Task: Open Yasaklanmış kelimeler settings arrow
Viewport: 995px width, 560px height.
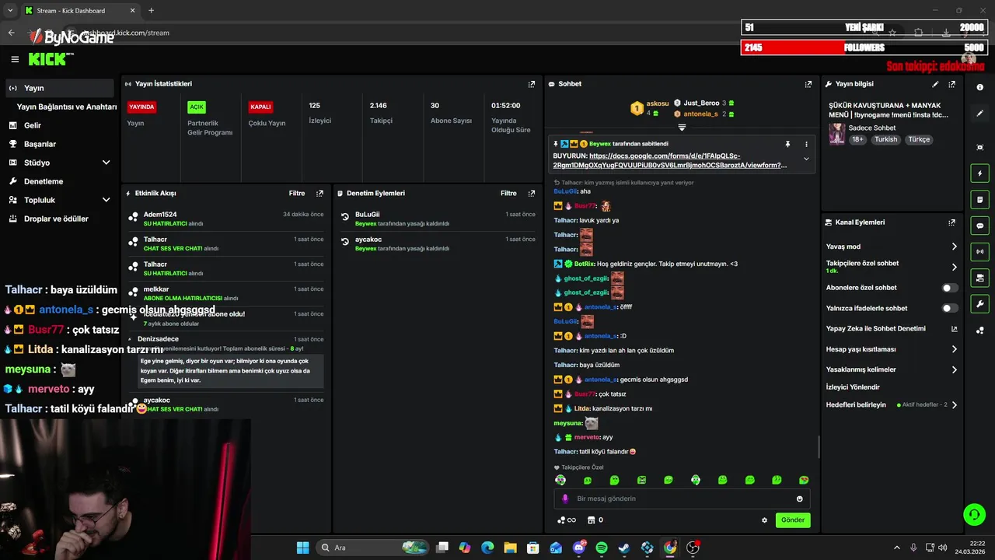Action: (x=955, y=369)
